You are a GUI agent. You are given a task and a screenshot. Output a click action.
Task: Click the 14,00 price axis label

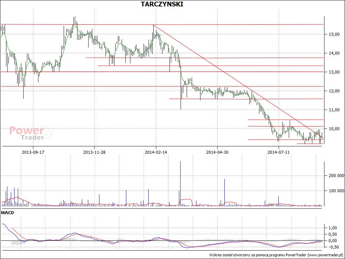coord(334,53)
